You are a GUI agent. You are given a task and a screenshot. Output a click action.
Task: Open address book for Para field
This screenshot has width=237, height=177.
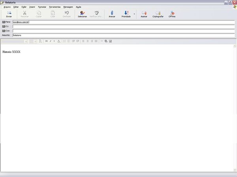(4, 22)
